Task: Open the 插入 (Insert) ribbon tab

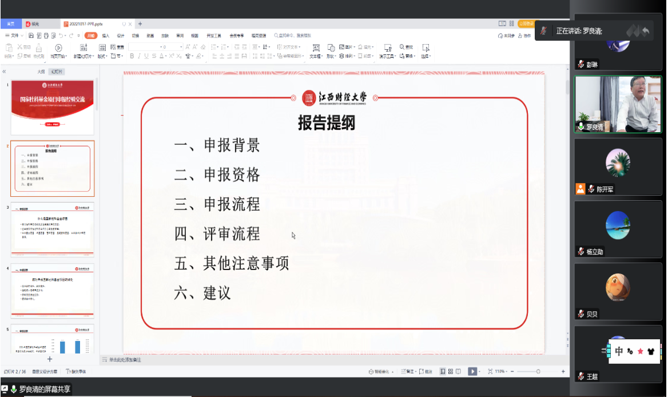Action: 105,35
